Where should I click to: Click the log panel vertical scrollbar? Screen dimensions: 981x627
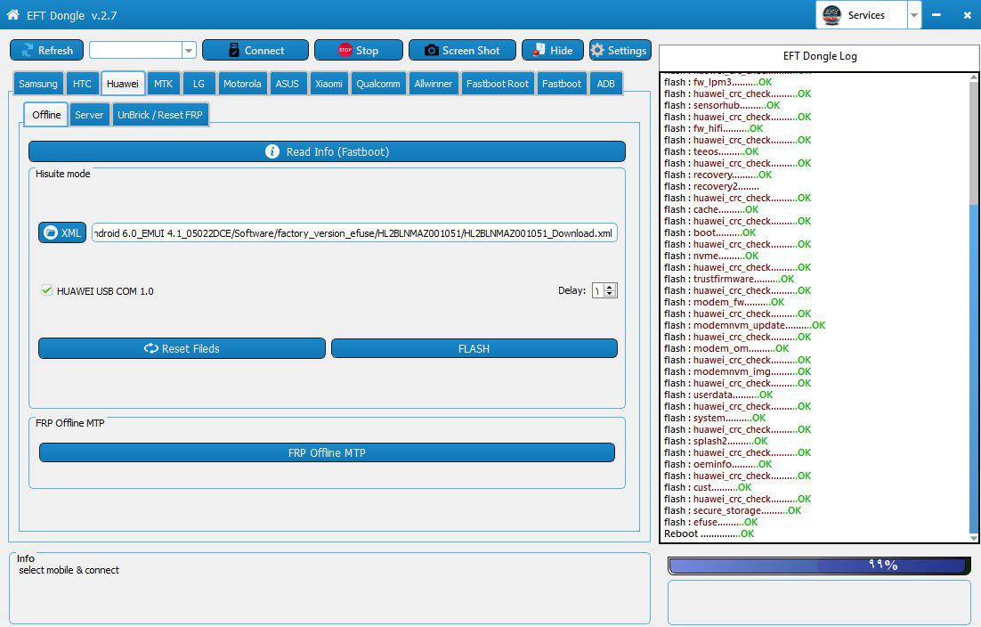974,306
